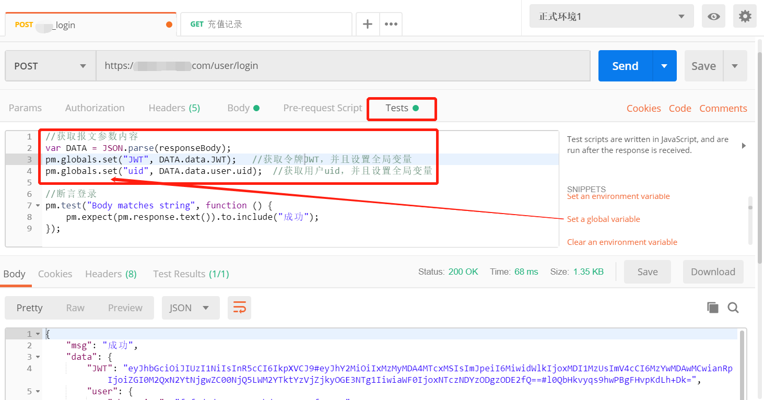
Task: Search within the response body
Action: 733,308
